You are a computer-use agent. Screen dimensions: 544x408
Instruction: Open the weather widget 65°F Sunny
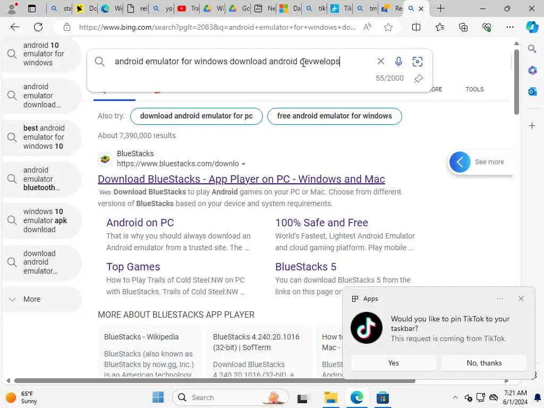point(21,397)
